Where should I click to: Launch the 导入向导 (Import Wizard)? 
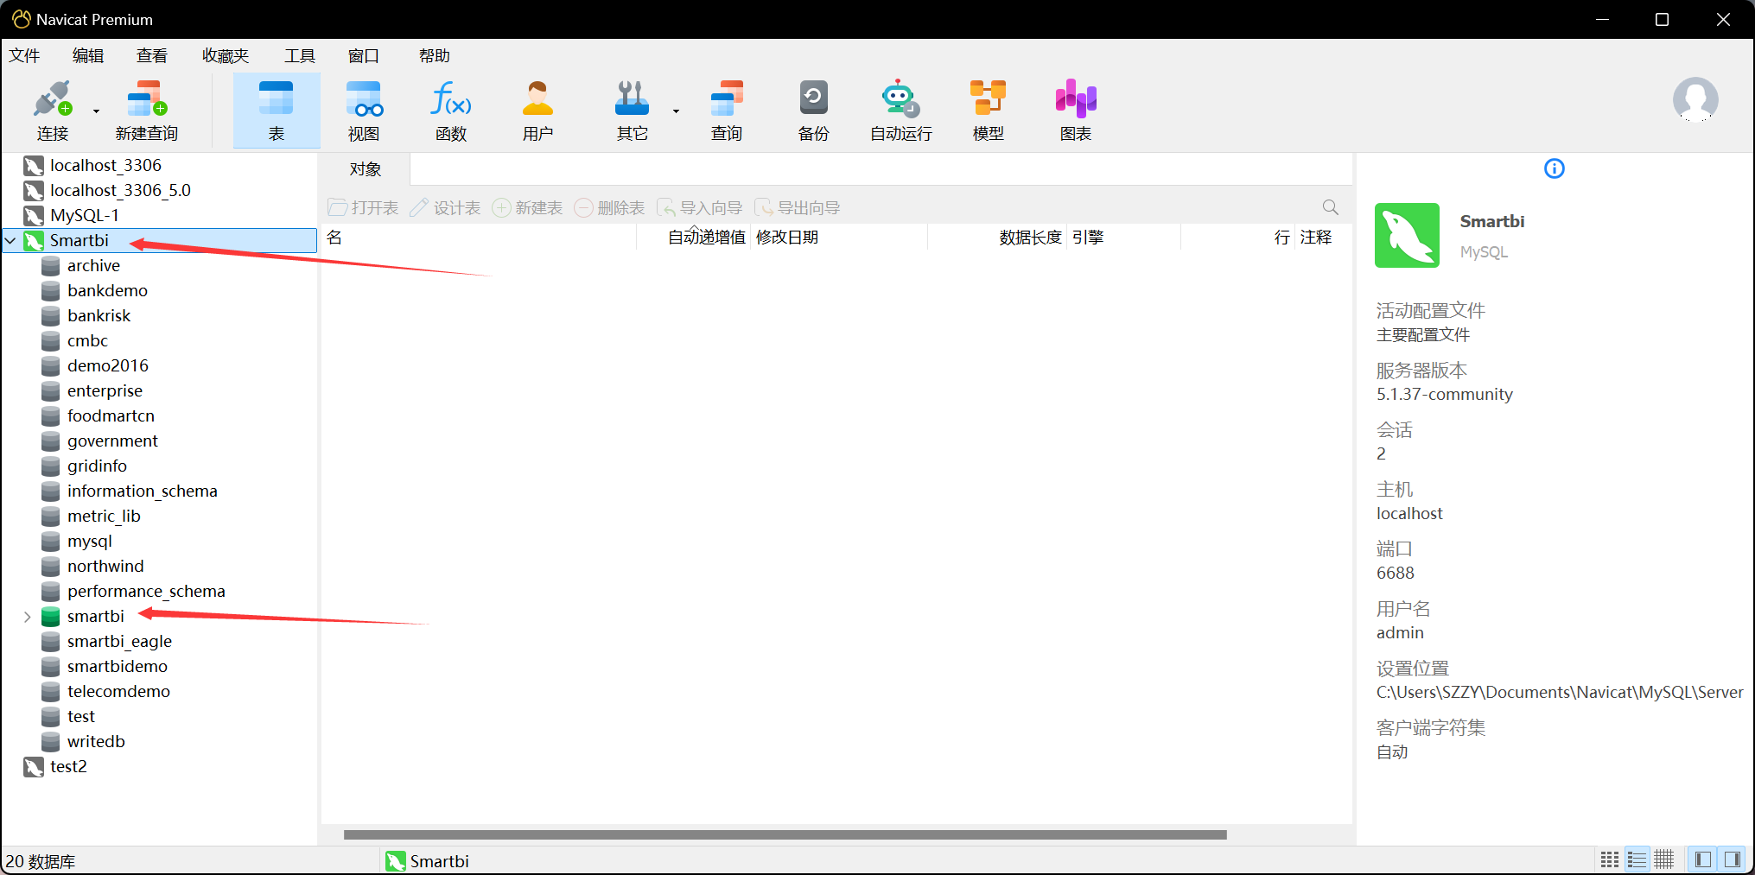coord(700,208)
